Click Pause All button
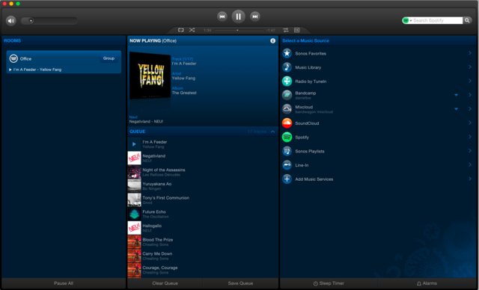479x290 pixels. (x=64, y=283)
